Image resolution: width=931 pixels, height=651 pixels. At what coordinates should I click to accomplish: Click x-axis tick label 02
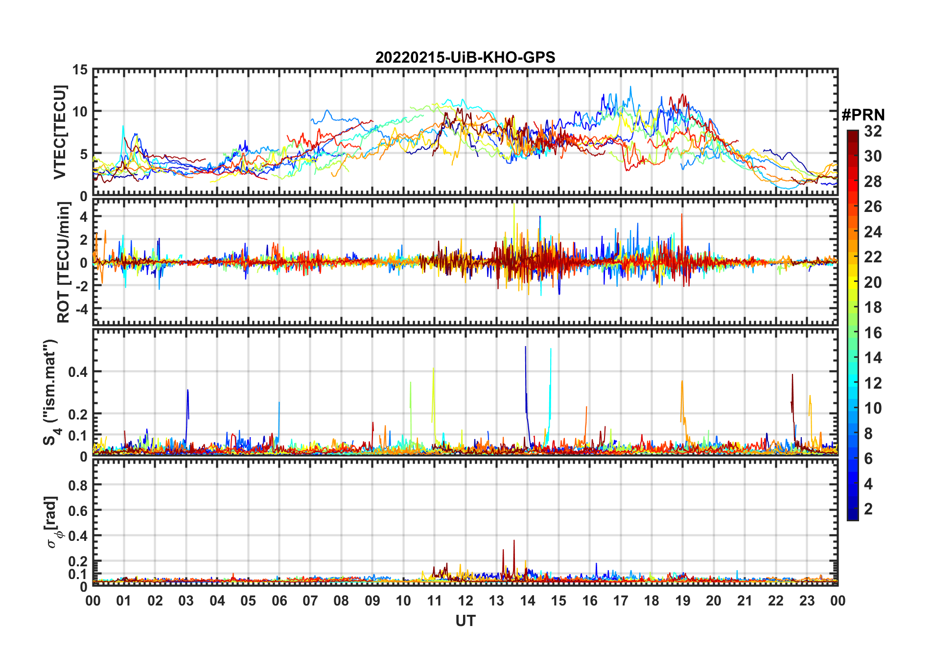click(x=155, y=601)
